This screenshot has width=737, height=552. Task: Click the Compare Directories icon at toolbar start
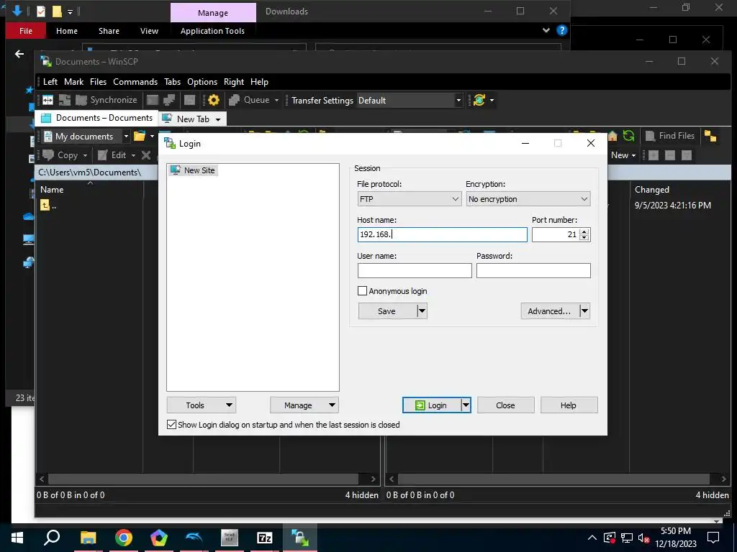point(48,100)
